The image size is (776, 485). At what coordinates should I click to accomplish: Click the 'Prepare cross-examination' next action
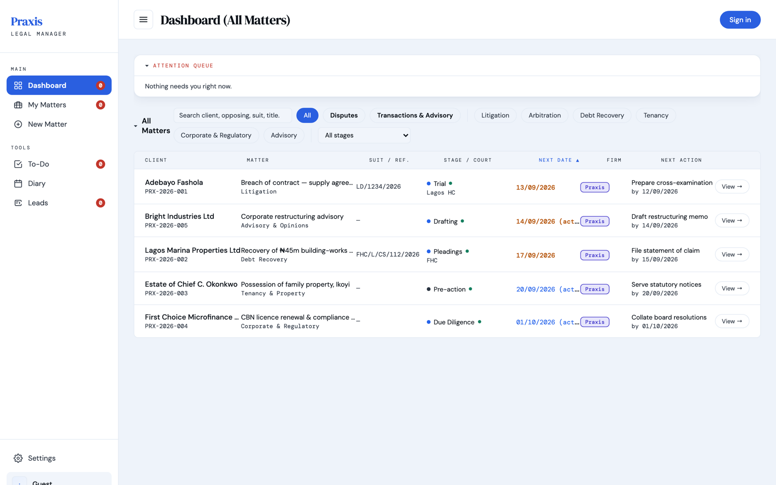pos(672,183)
